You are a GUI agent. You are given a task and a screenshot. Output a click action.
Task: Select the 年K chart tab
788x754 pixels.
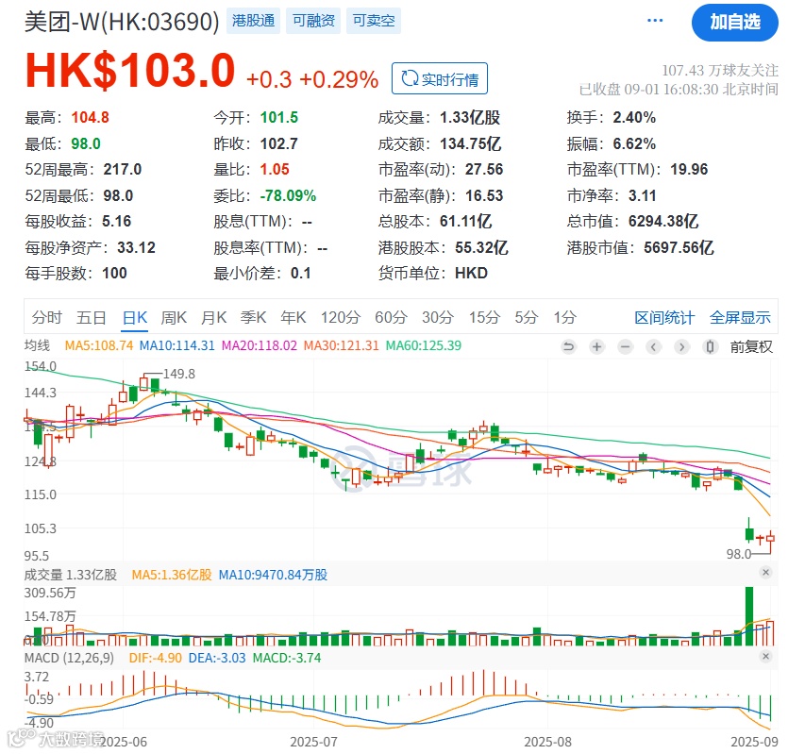(x=293, y=317)
